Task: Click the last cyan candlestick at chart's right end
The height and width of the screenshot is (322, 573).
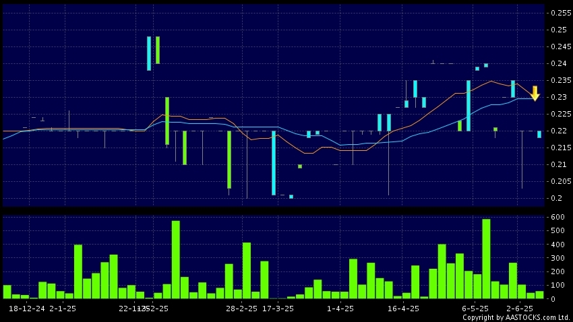Action: (x=539, y=134)
